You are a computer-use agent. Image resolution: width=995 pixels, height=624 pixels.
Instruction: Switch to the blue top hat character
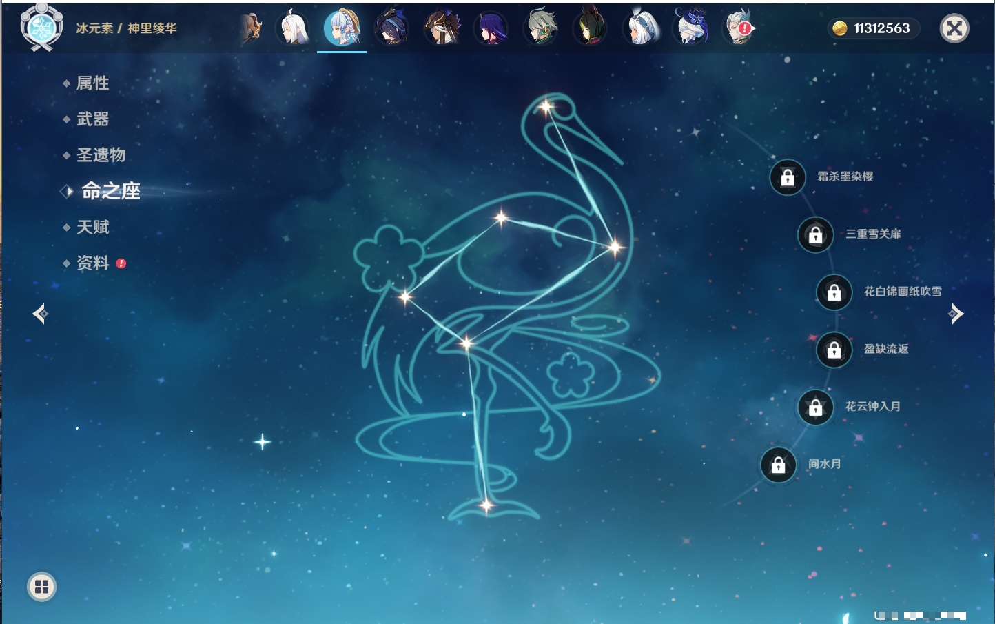click(x=690, y=28)
